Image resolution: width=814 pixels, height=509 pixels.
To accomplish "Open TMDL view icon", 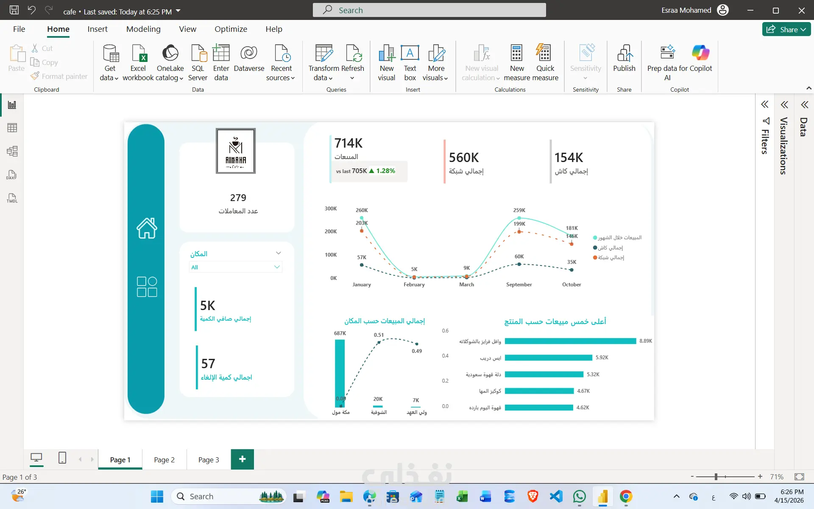I will [12, 198].
